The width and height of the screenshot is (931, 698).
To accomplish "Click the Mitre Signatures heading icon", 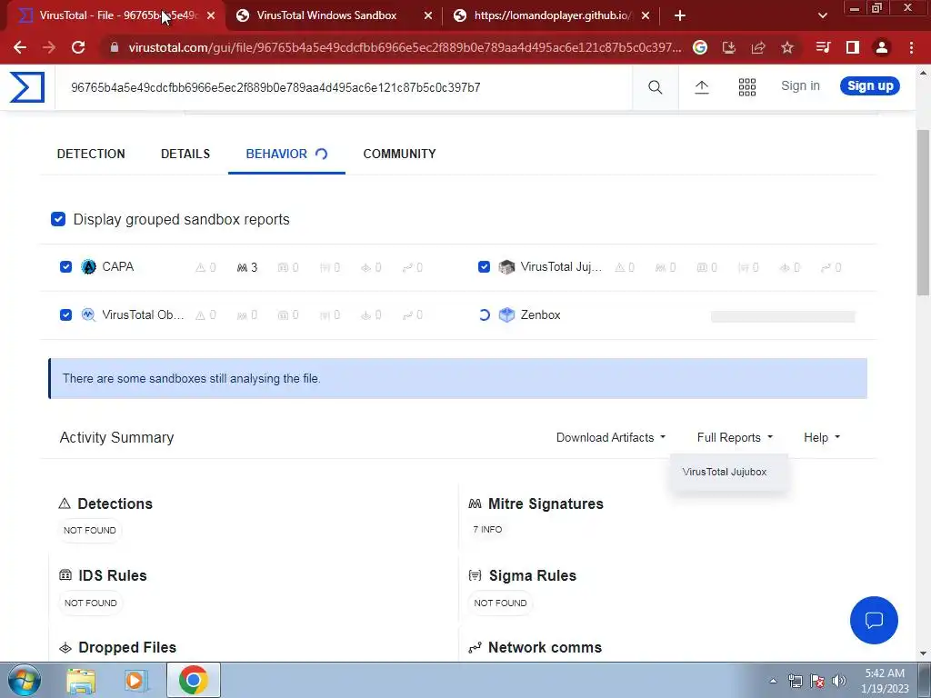I will [x=475, y=504].
